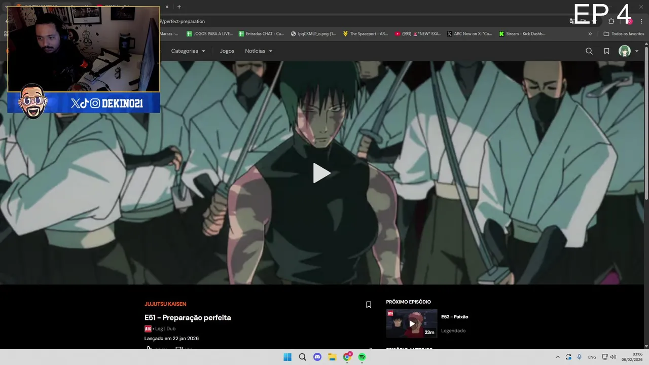Open the Chrome three-dot menu
649x365 pixels.
pos(642,21)
